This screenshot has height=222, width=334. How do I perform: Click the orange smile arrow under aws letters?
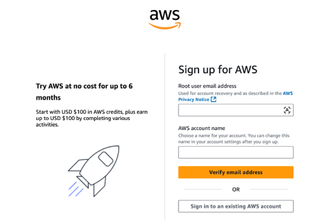pos(165,25)
